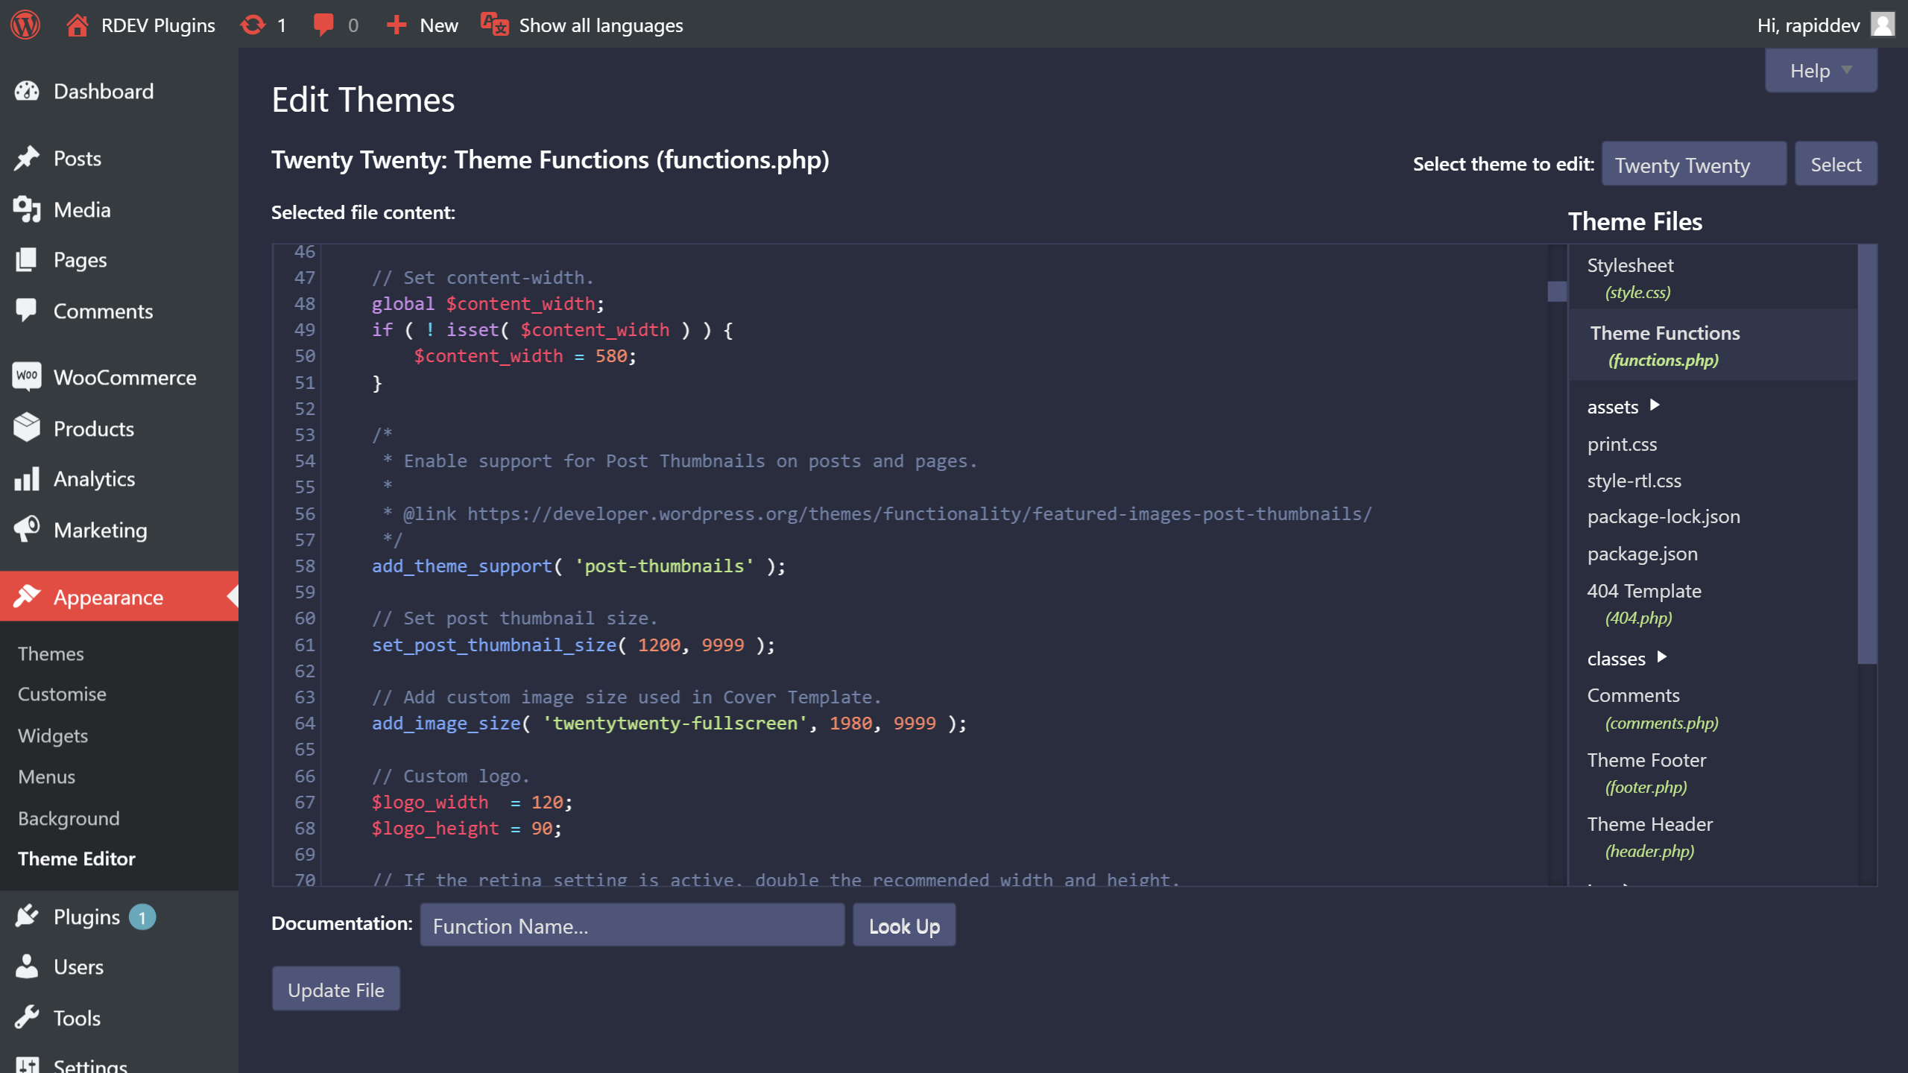
Task: Open the RDEV Plugins site link
Action: [158, 25]
